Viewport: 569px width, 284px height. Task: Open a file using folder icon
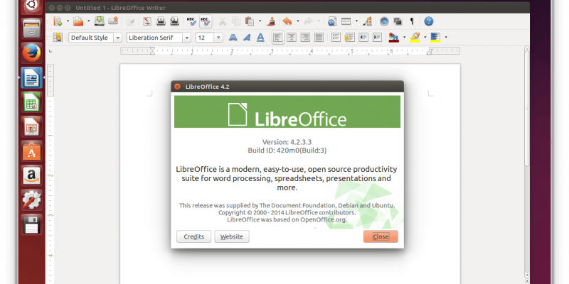pyautogui.click(x=78, y=21)
